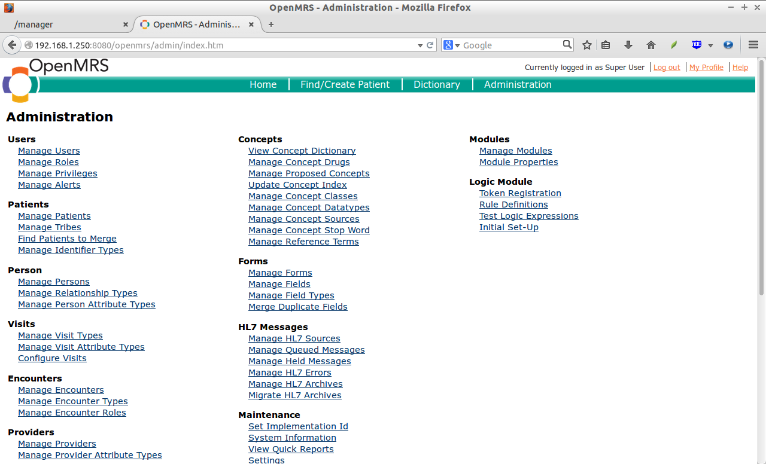This screenshot has width=766, height=464.
Task: Close the OpenMRS Administration tab
Action: tap(251, 25)
